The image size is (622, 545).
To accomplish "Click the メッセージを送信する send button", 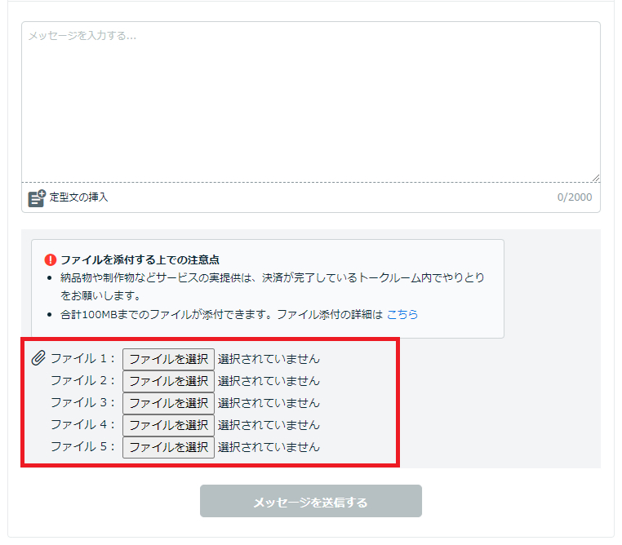I will (311, 501).
